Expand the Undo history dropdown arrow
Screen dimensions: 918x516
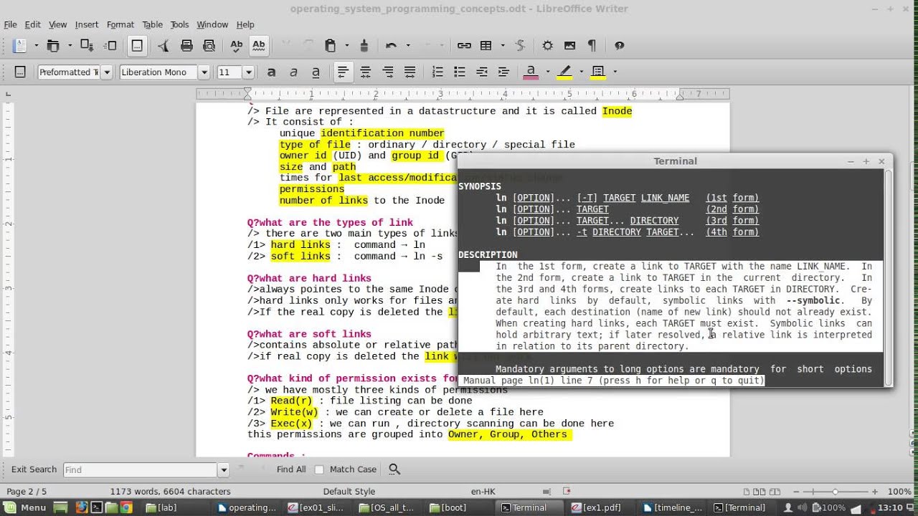point(407,46)
